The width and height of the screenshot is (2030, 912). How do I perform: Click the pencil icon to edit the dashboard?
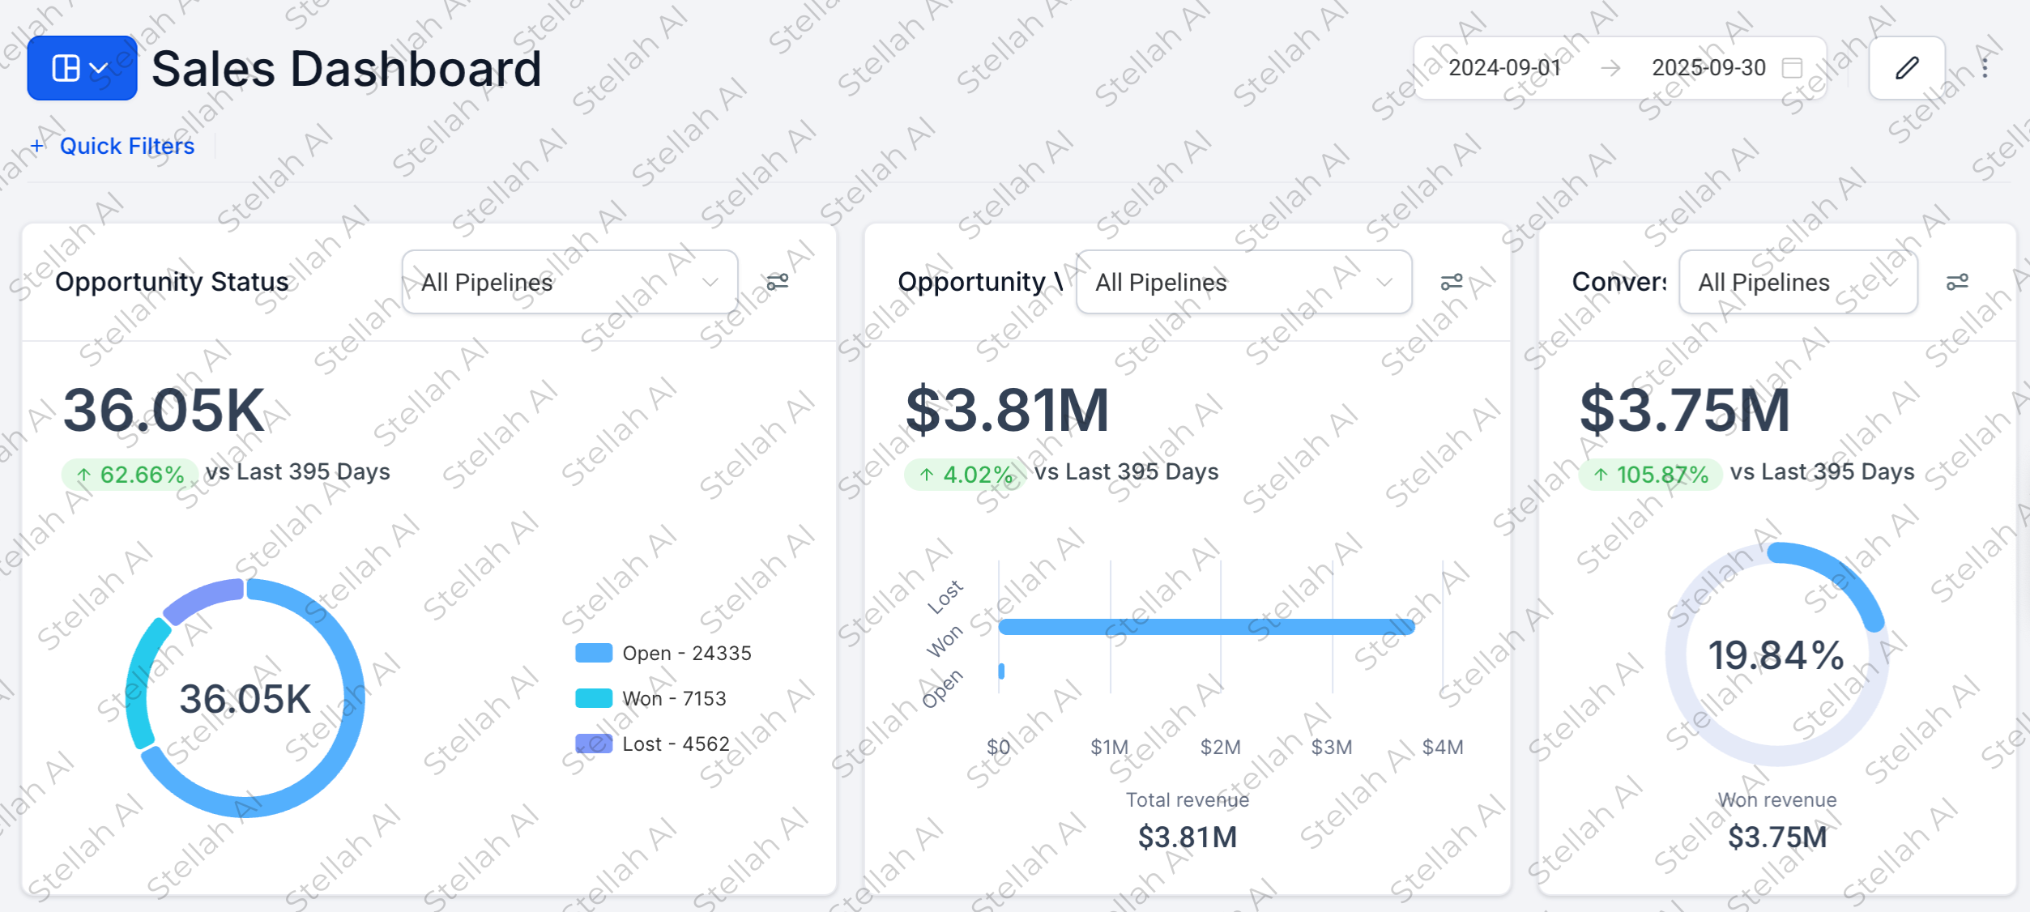point(1906,68)
